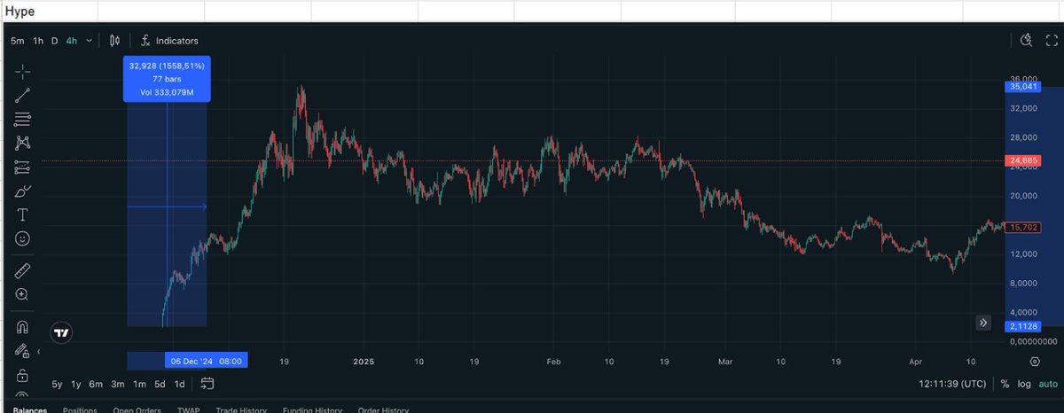Toggle log price scale
Screen dimensions: 1064x413
1024,384
